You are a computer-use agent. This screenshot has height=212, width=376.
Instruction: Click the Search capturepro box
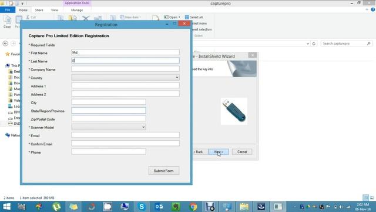(x=347, y=44)
